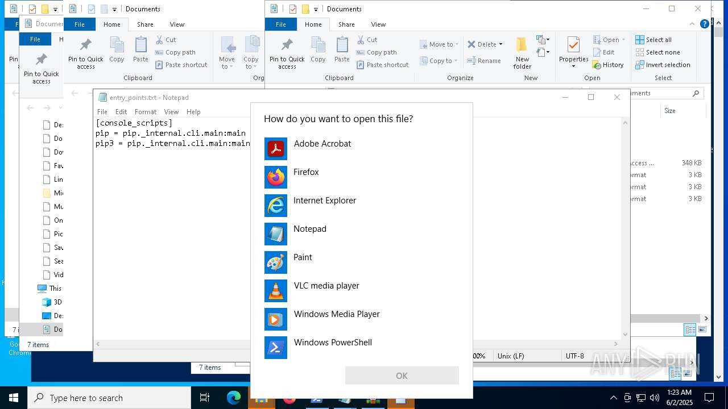Open Notepad Edit menu

pyautogui.click(x=121, y=112)
